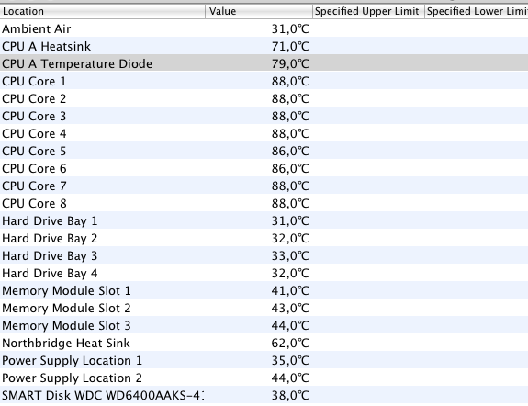Click the Specified Upper Limit column header
Image resolution: width=528 pixels, height=406 pixels.
[368, 11]
